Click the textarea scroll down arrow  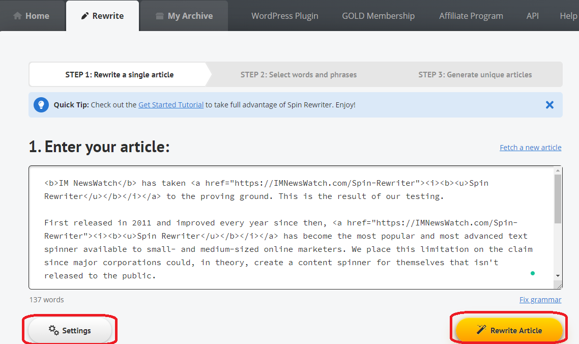point(558,276)
